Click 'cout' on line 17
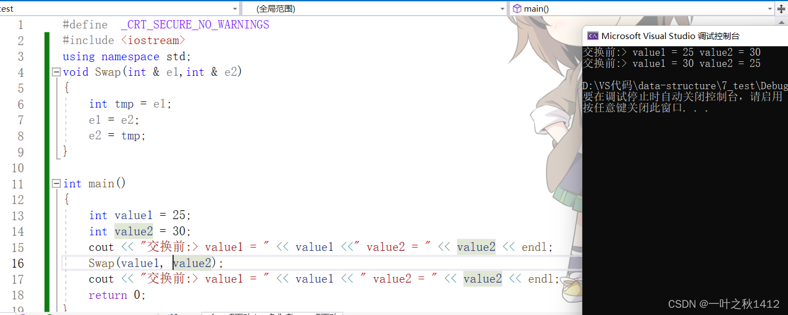 pyautogui.click(x=101, y=279)
